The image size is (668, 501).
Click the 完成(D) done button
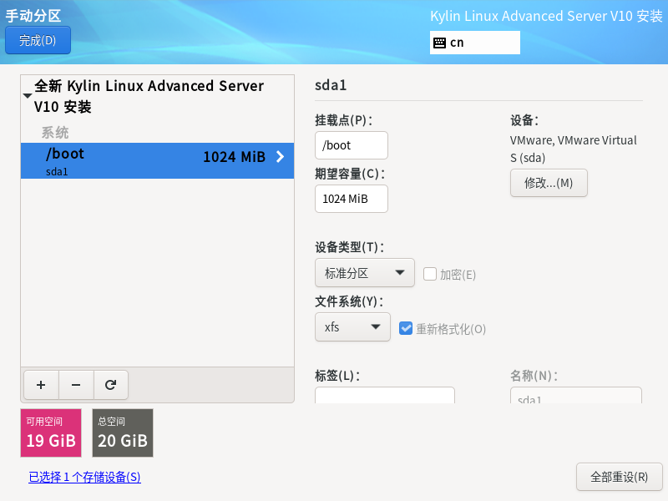tap(38, 40)
